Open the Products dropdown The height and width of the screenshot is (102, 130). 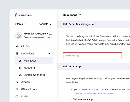(45, 24)
